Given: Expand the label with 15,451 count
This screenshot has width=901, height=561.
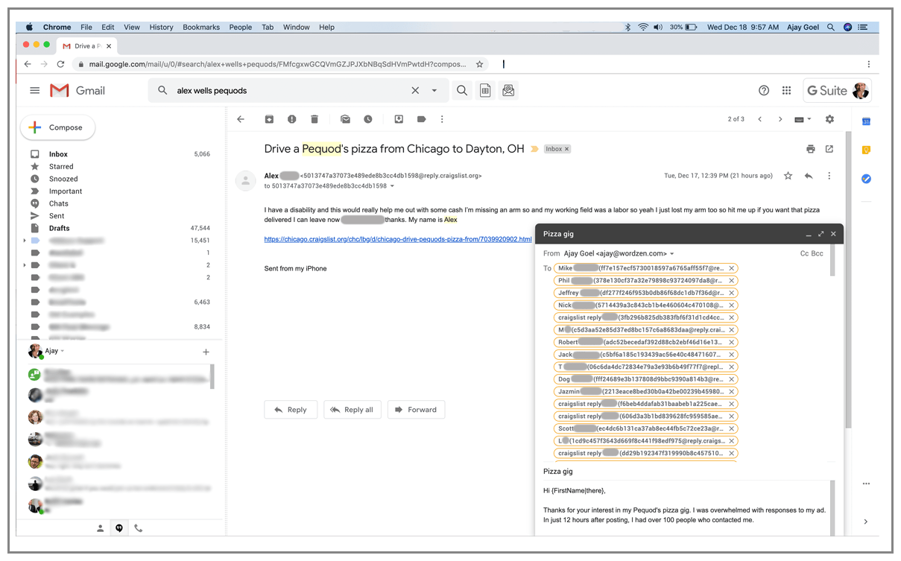Looking at the screenshot, I should [25, 241].
